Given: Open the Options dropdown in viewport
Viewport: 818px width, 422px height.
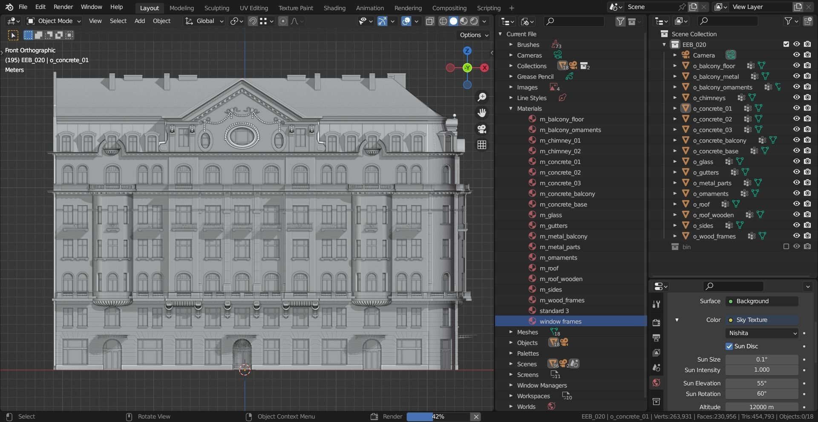Looking at the screenshot, I should (474, 35).
